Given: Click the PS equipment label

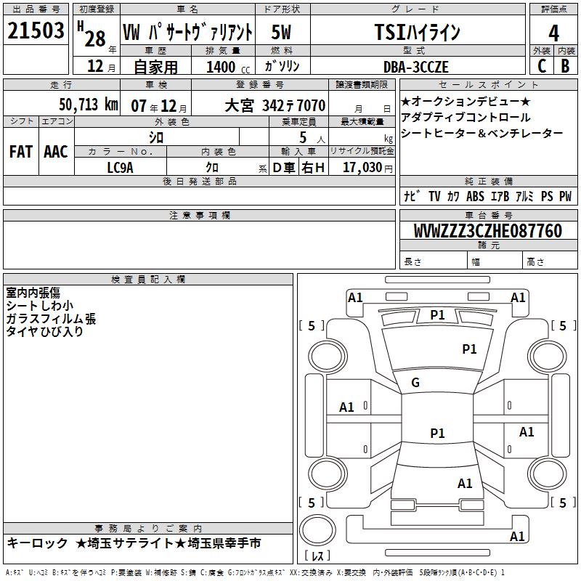Looking at the screenshot, I should 547,196.
